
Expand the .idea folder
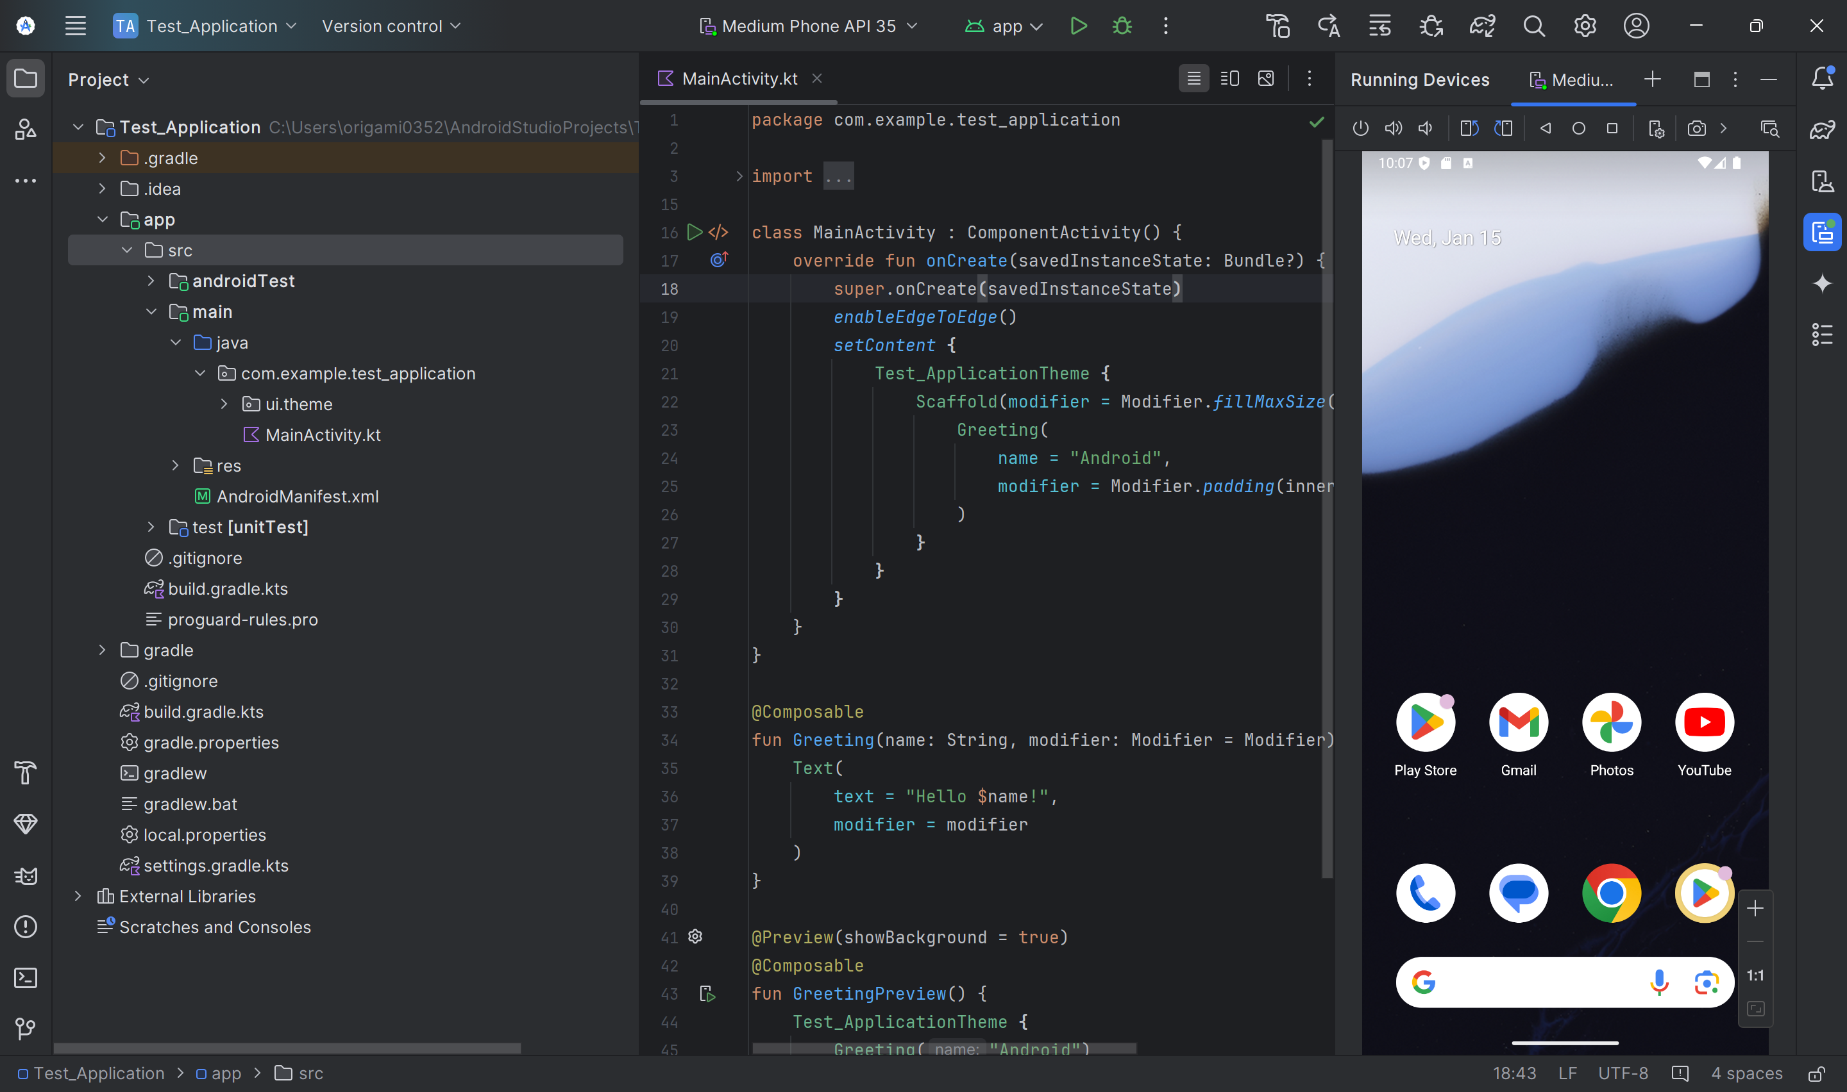(103, 189)
